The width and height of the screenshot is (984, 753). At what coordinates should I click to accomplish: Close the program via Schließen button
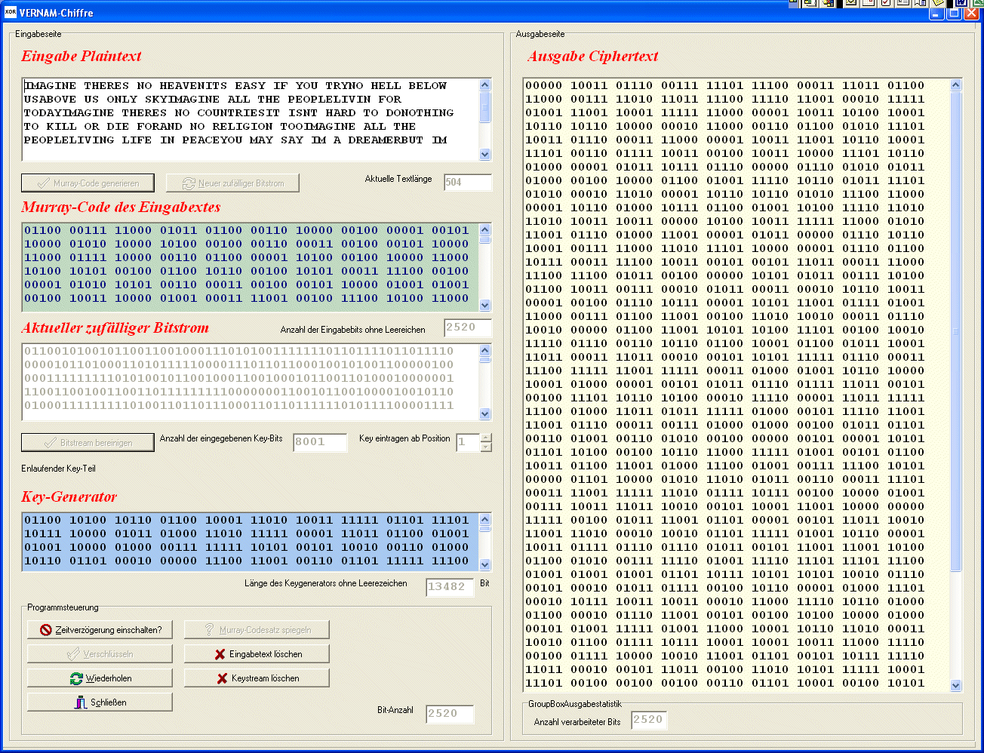100,702
